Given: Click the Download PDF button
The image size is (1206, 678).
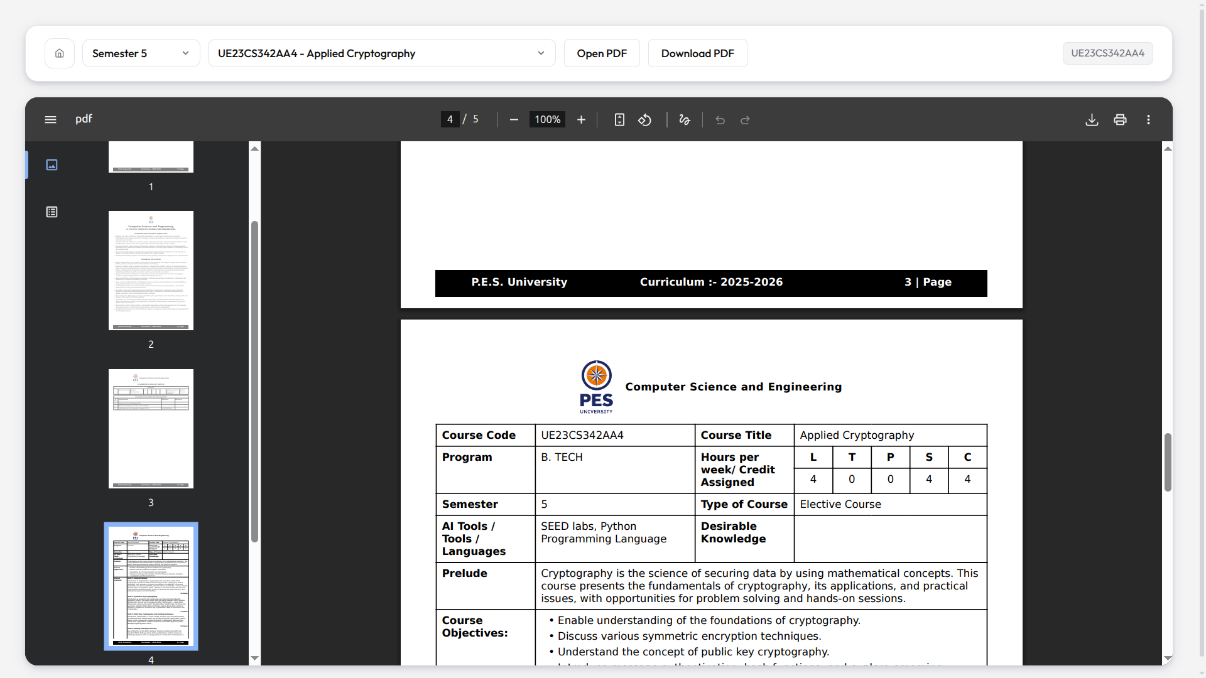Looking at the screenshot, I should [x=698, y=53].
